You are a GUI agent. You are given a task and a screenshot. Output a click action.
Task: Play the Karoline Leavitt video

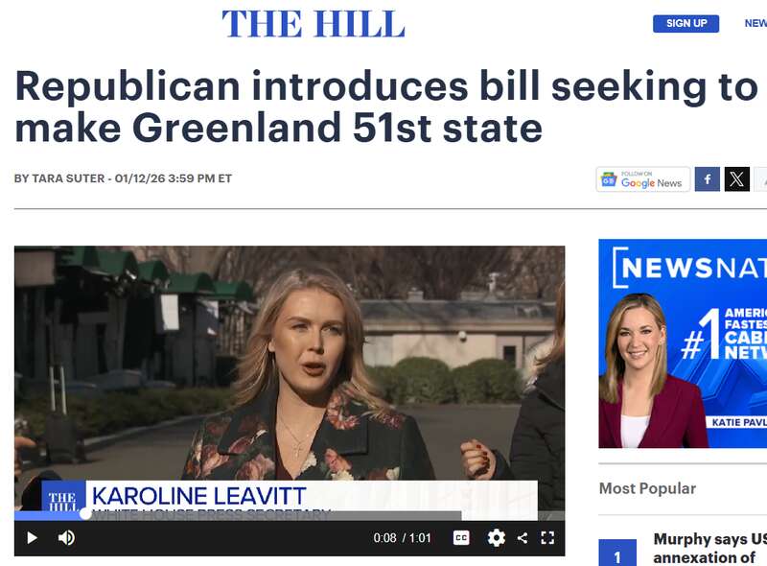coord(33,537)
